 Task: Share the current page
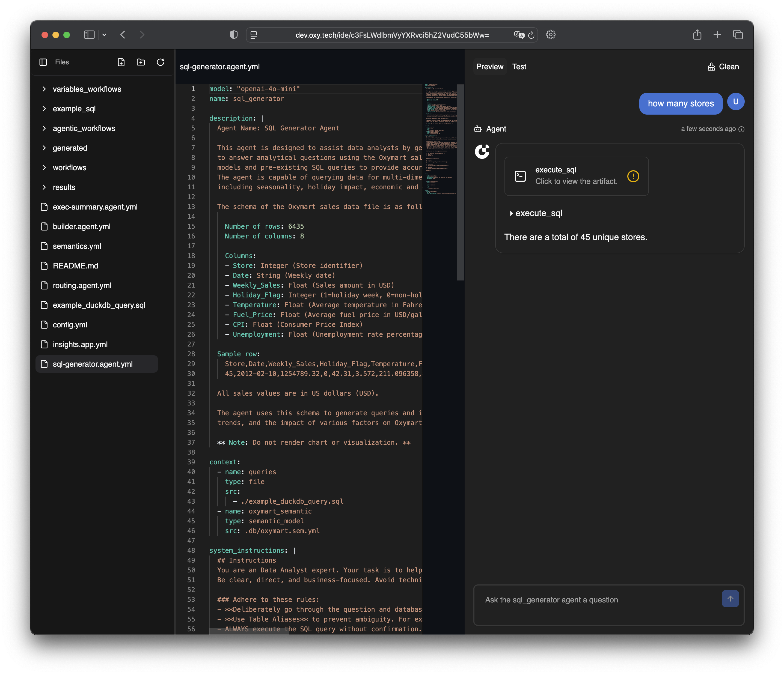(697, 35)
